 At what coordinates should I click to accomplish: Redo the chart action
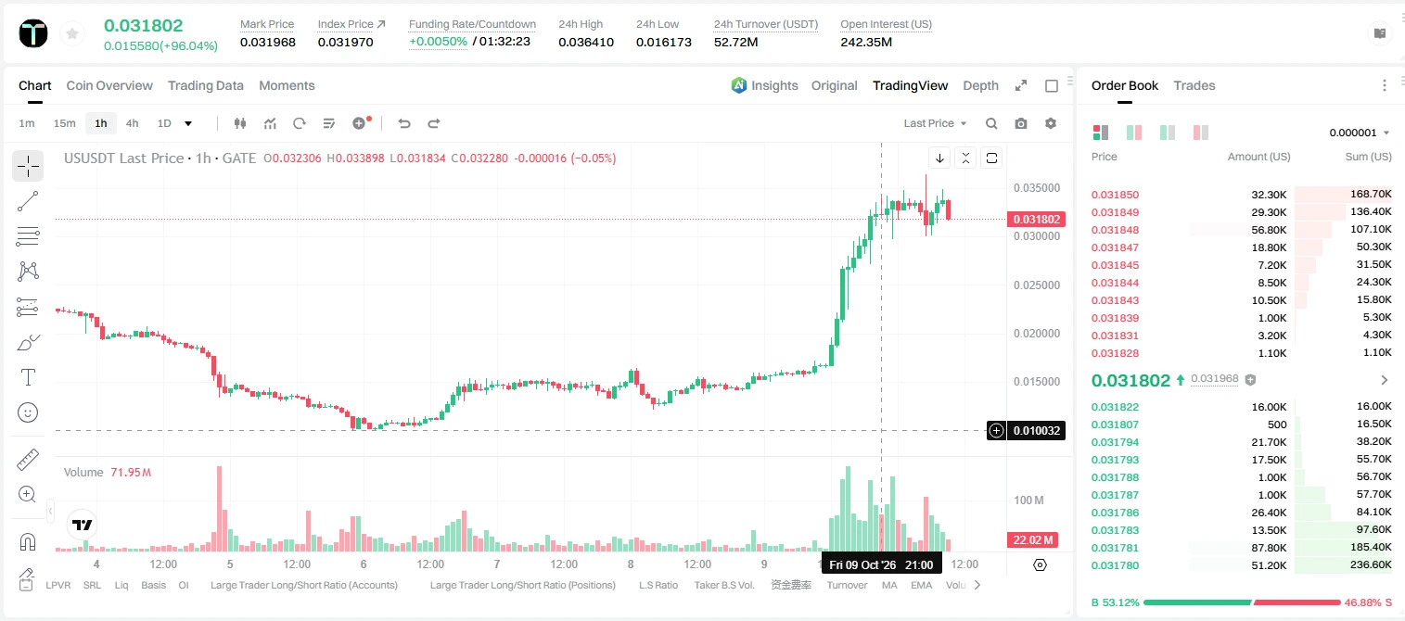433,123
